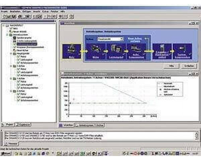Open the Einfügen menu
This screenshot has height=160, width=201.
click(27, 12)
